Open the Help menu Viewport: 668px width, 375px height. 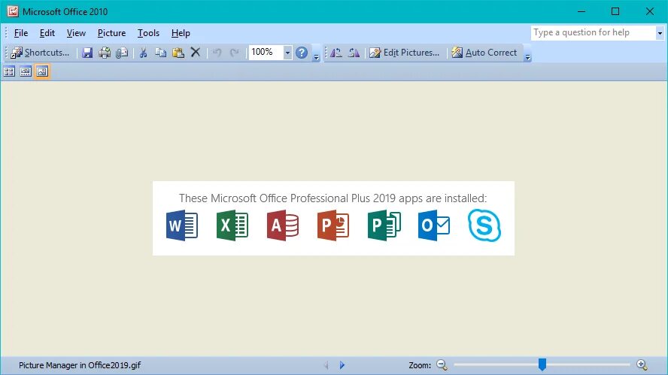tap(181, 33)
